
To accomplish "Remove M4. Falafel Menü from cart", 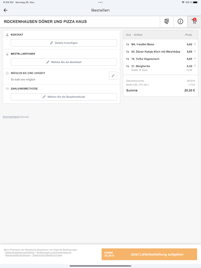I will coord(195,44).
